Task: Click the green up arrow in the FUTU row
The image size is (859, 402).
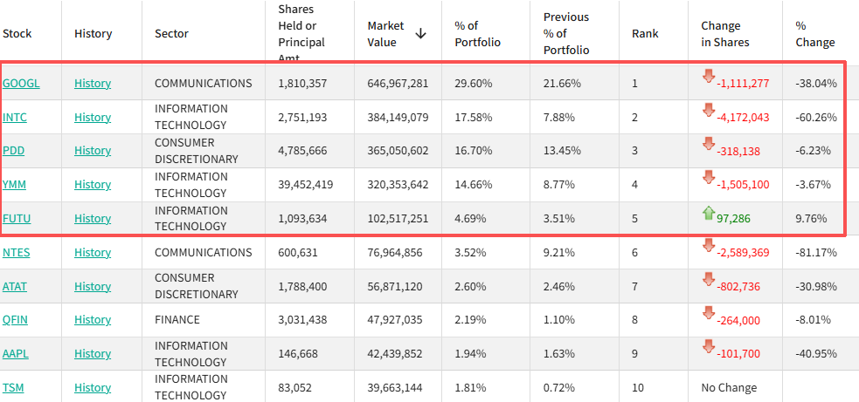Action: [x=709, y=213]
